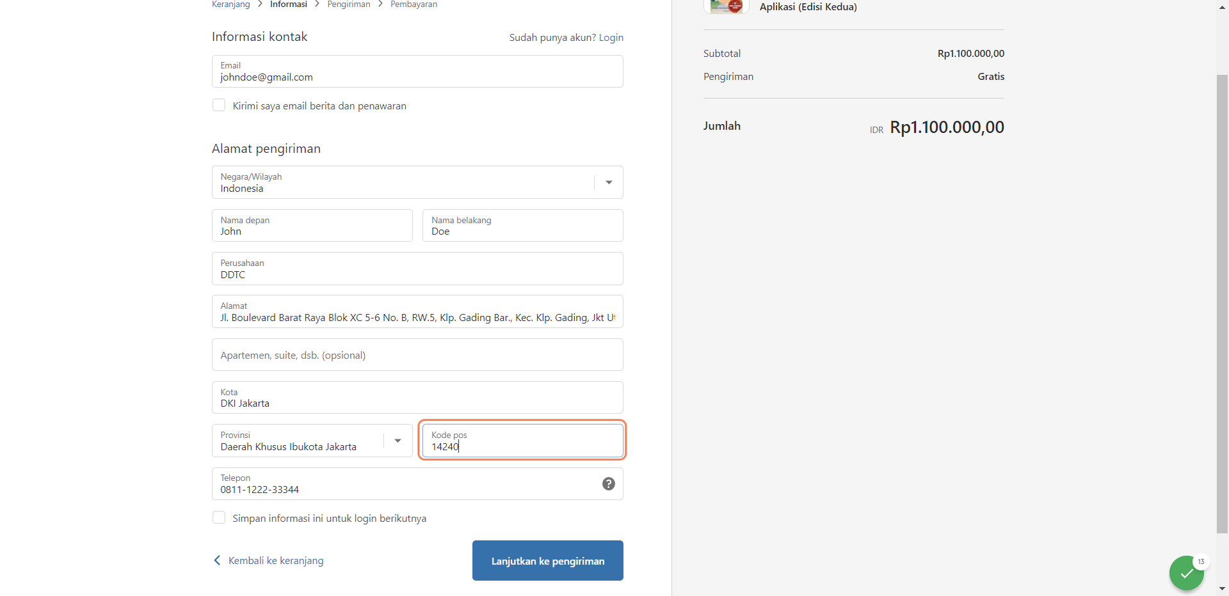Viewport: 1229px width, 596px height.
Task: Click the Alamat pengiriman heading
Action: pyautogui.click(x=266, y=149)
